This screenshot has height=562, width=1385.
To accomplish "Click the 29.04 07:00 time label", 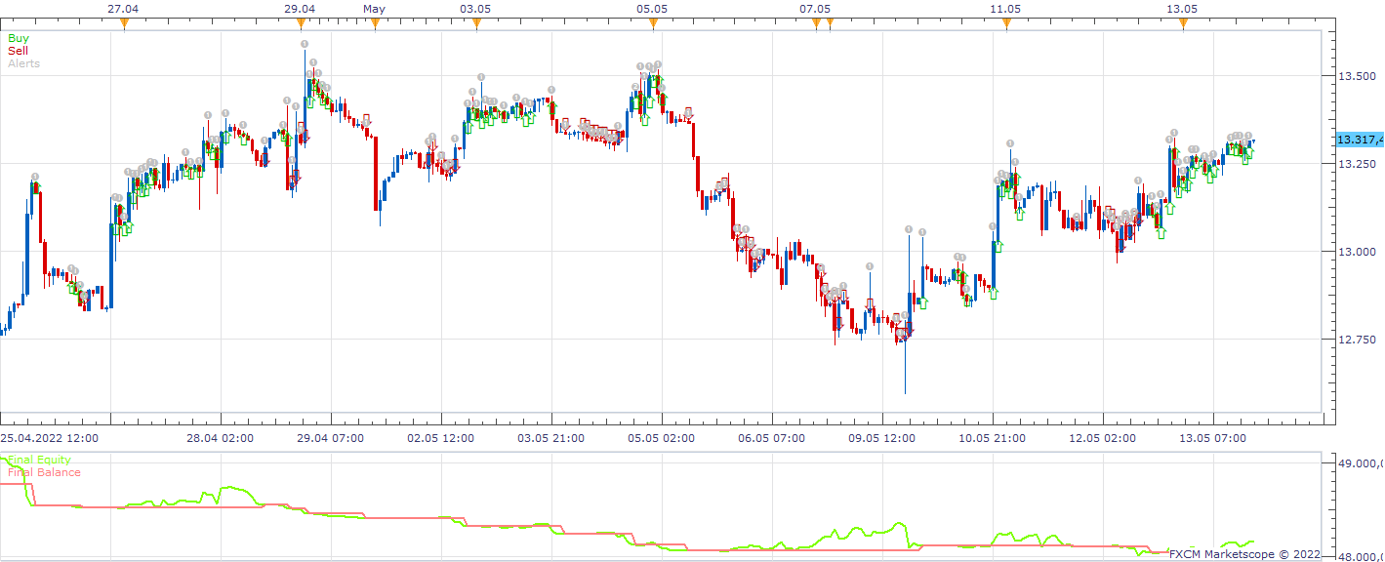I will pyautogui.click(x=331, y=438).
